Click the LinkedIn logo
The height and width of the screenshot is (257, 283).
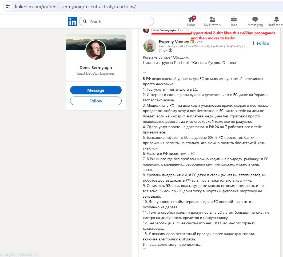click(73, 22)
